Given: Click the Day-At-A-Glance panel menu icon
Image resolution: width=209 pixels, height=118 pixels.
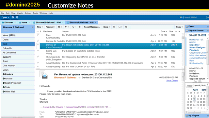Looking at the screenshot, I should coord(208,31).
